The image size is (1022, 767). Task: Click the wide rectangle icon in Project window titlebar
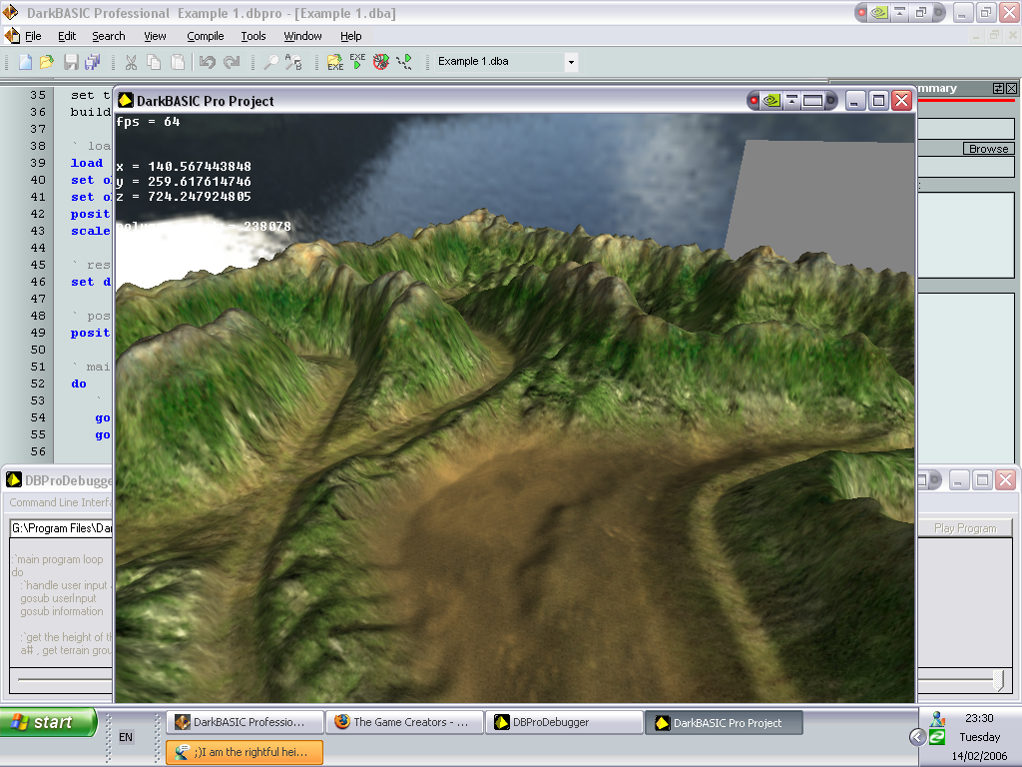(x=812, y=101)
